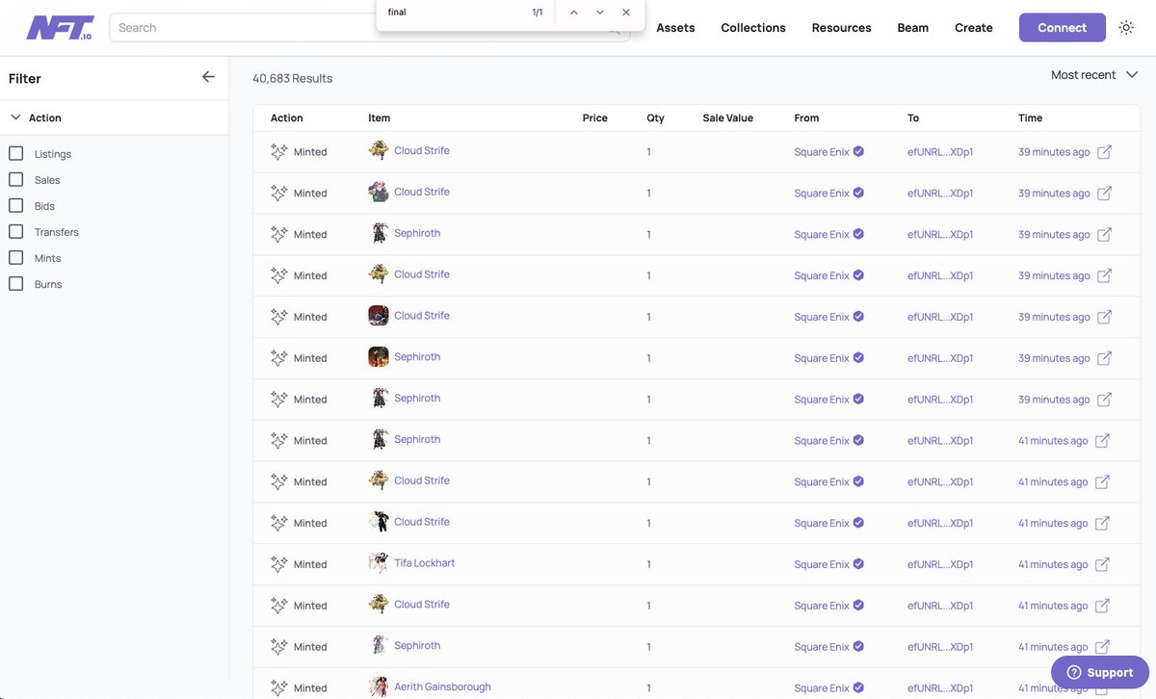Viewport: 1156px width, 699px height.
Task: Click 41 minutes ago in Tifa Lockhart row
Action: click(1053, 564)
